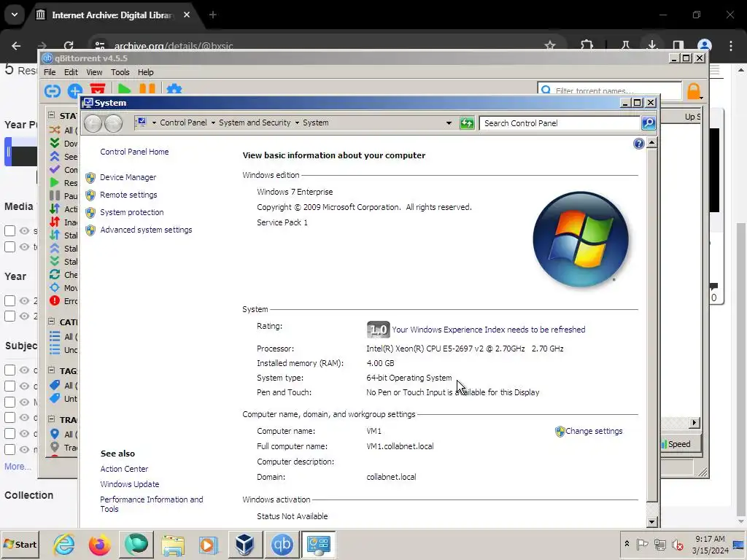Tick the first checkbox under Year
The height and width of the screenshot is (560, 747).
pyautogui.click(x=10, y=301)
